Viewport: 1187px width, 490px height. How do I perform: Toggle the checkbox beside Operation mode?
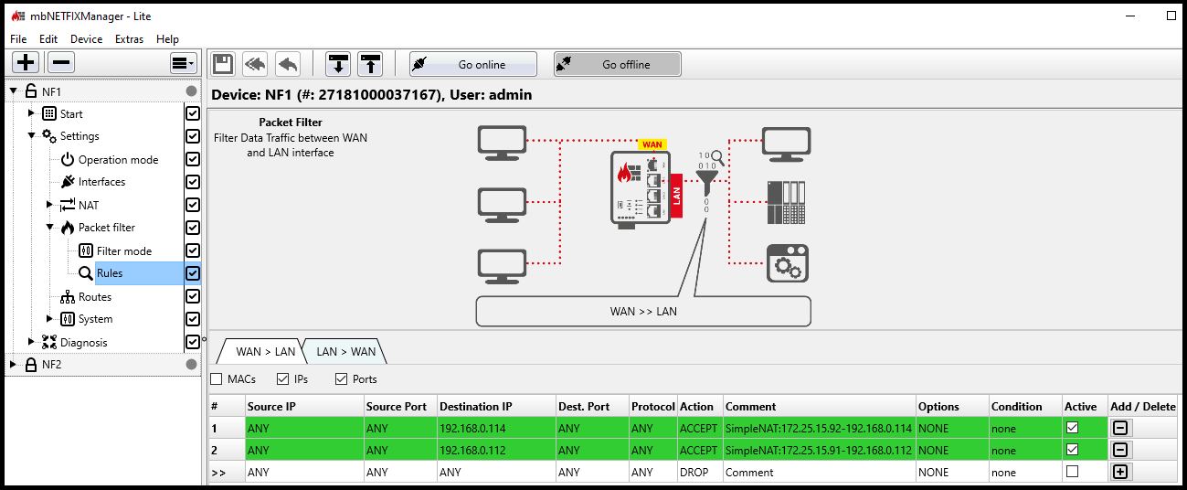point(192,159)
